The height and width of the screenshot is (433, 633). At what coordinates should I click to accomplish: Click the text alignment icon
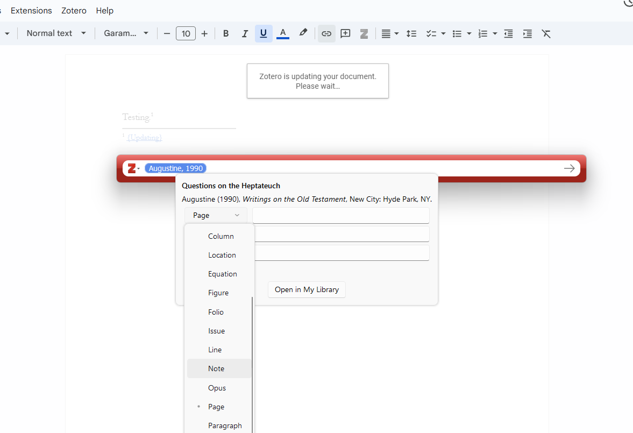click(386, 33)
